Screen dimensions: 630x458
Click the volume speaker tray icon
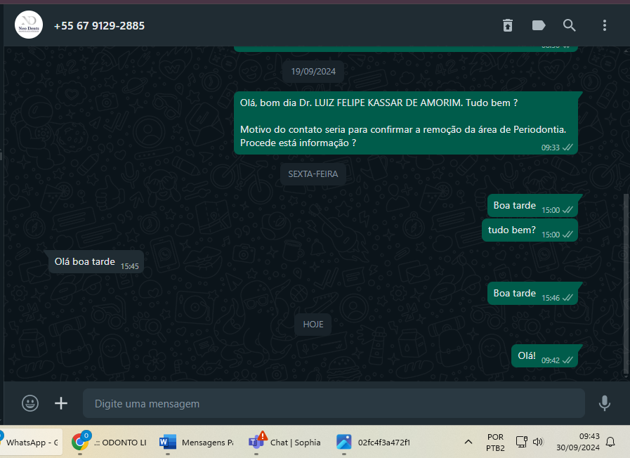pyautogui.click(x=537, y=442)
